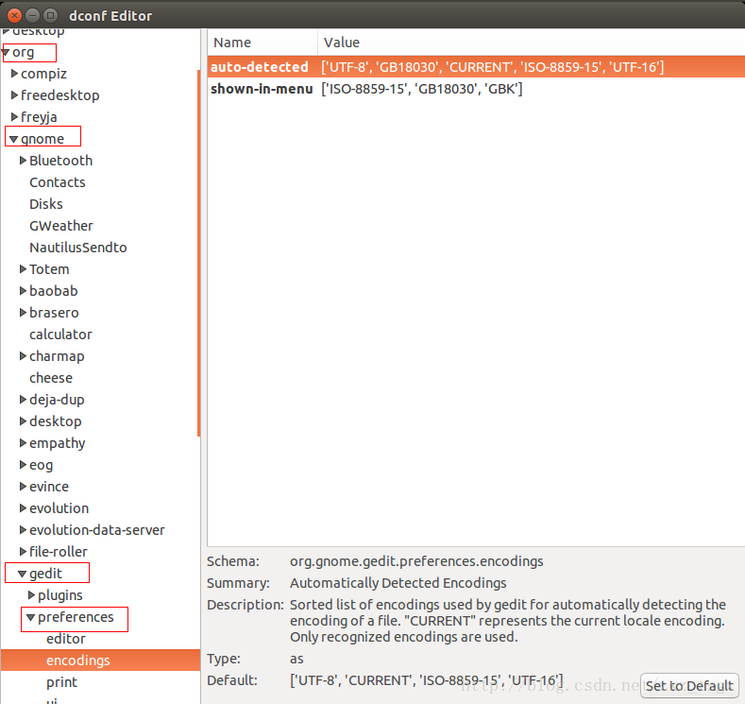The height and width of the screenshot is (704, 745).
Task: Select the compiz tree label
Action: click(x=43, y=74)
